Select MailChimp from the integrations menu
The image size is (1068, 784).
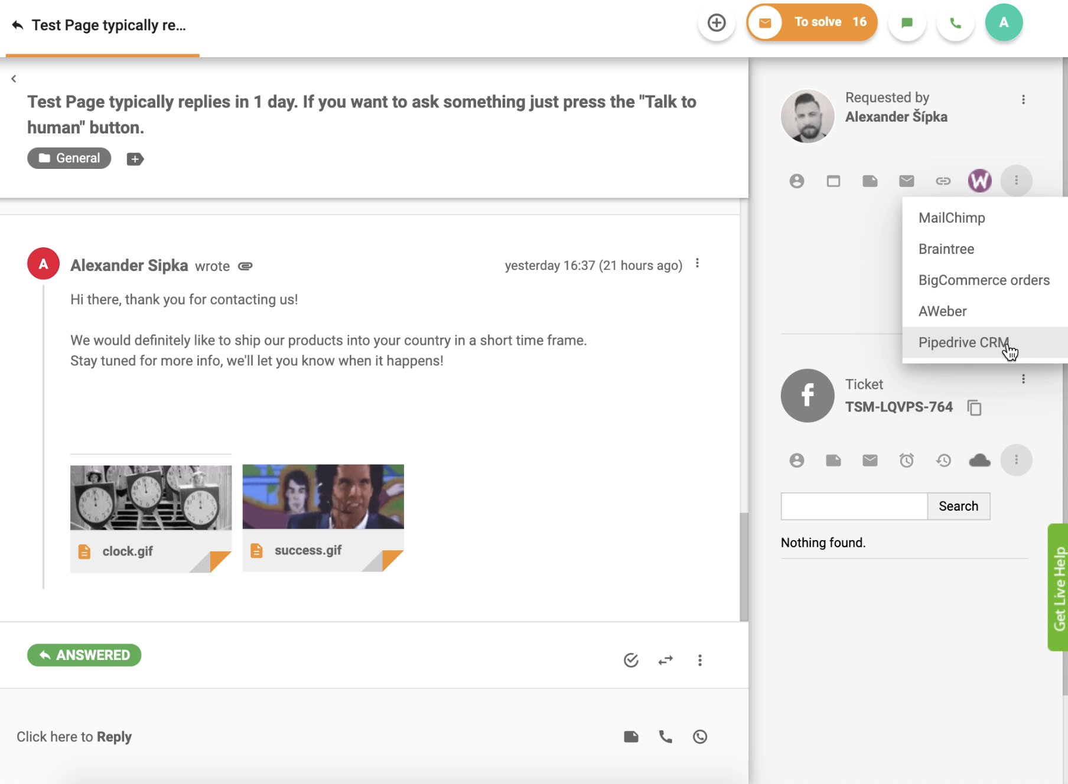tap(951, 218)
